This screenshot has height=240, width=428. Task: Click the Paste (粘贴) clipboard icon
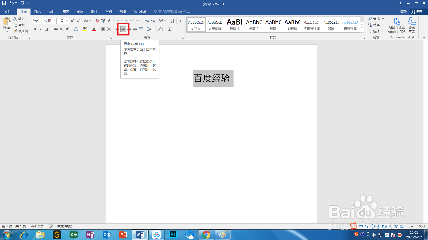coord(7,21)
